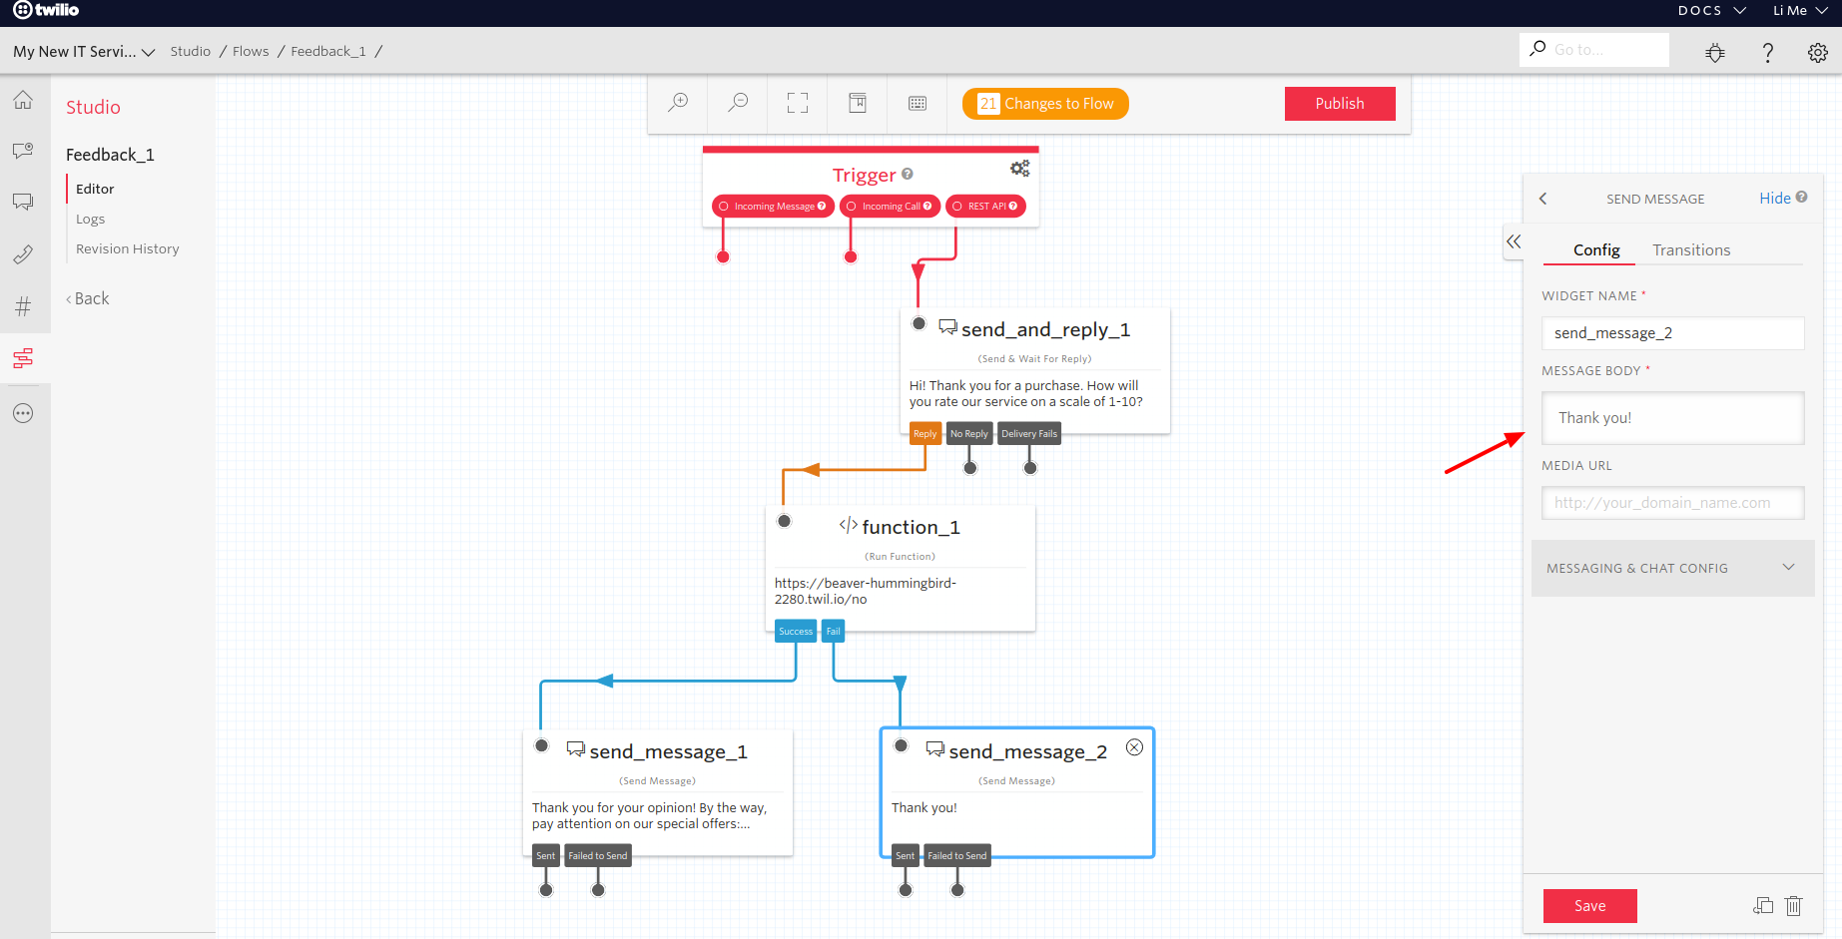Open Revision History in the Feedback_1 menu
This screenshot has width=1842, height=939.
coord(127,247)
